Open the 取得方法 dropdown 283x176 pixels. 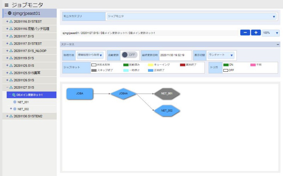(90, 55)
